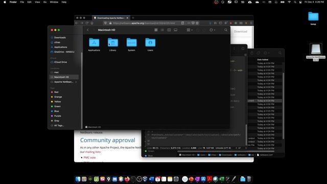
Task: Click Macintosh HD in front window path bar
Action: point(93,127)
